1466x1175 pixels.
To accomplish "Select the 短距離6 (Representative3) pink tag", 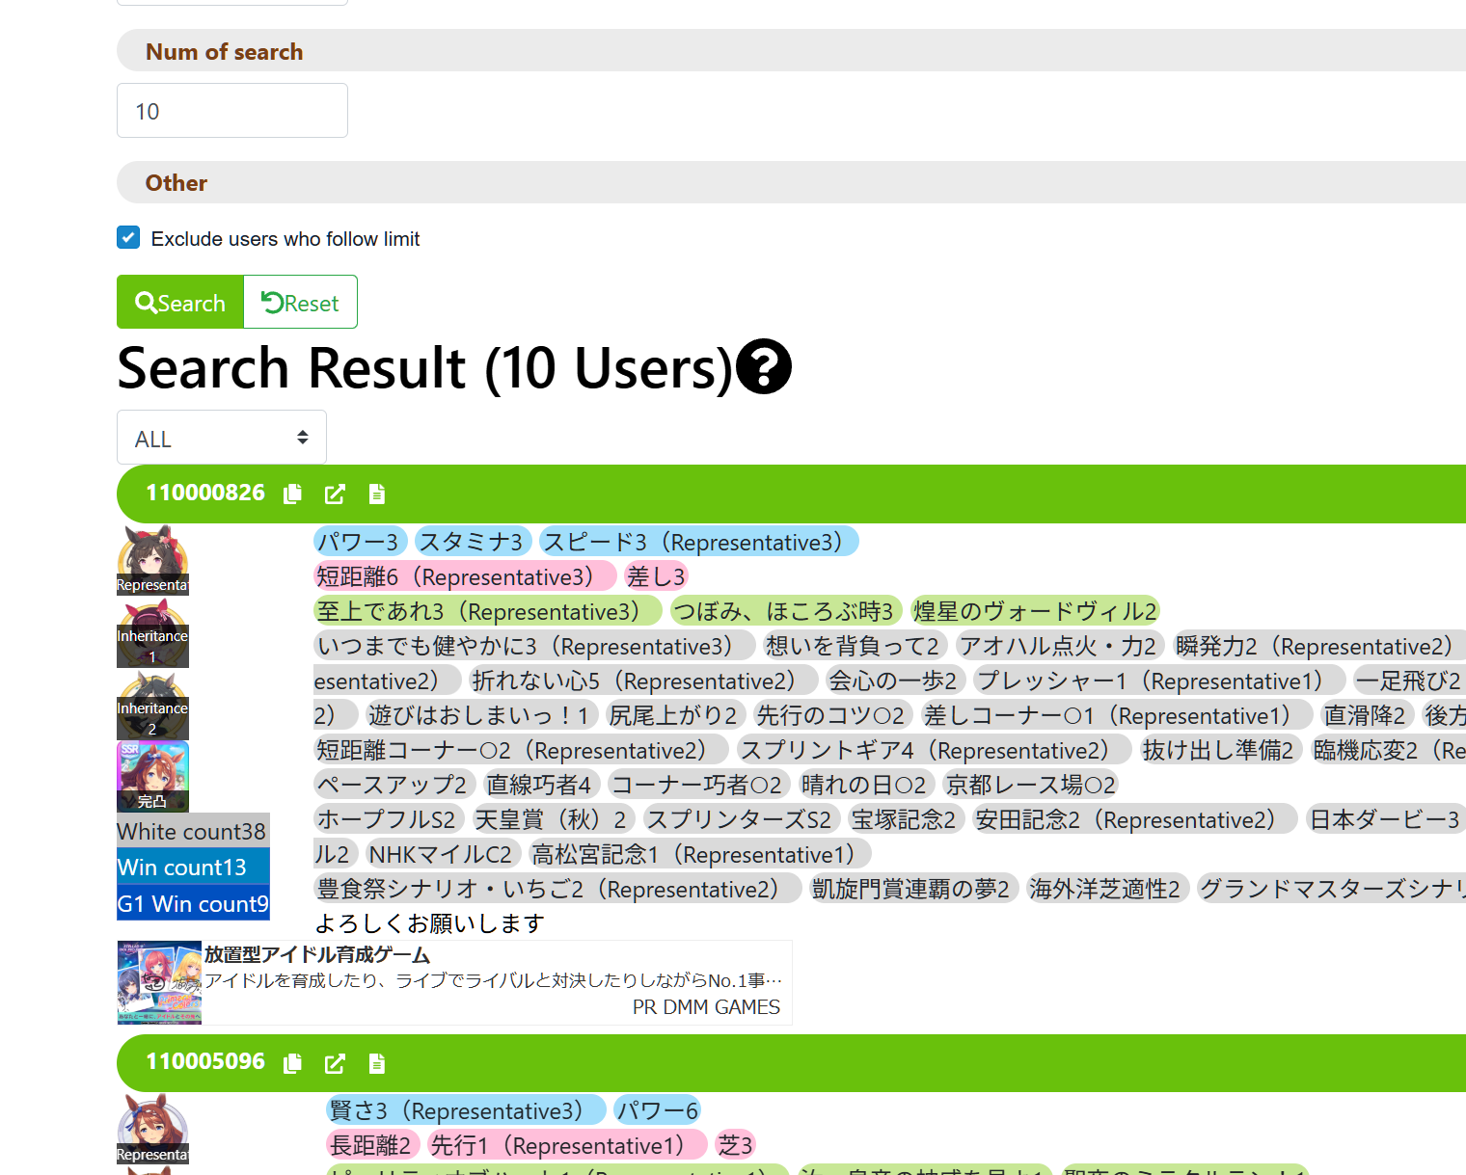I will point(465,576).
